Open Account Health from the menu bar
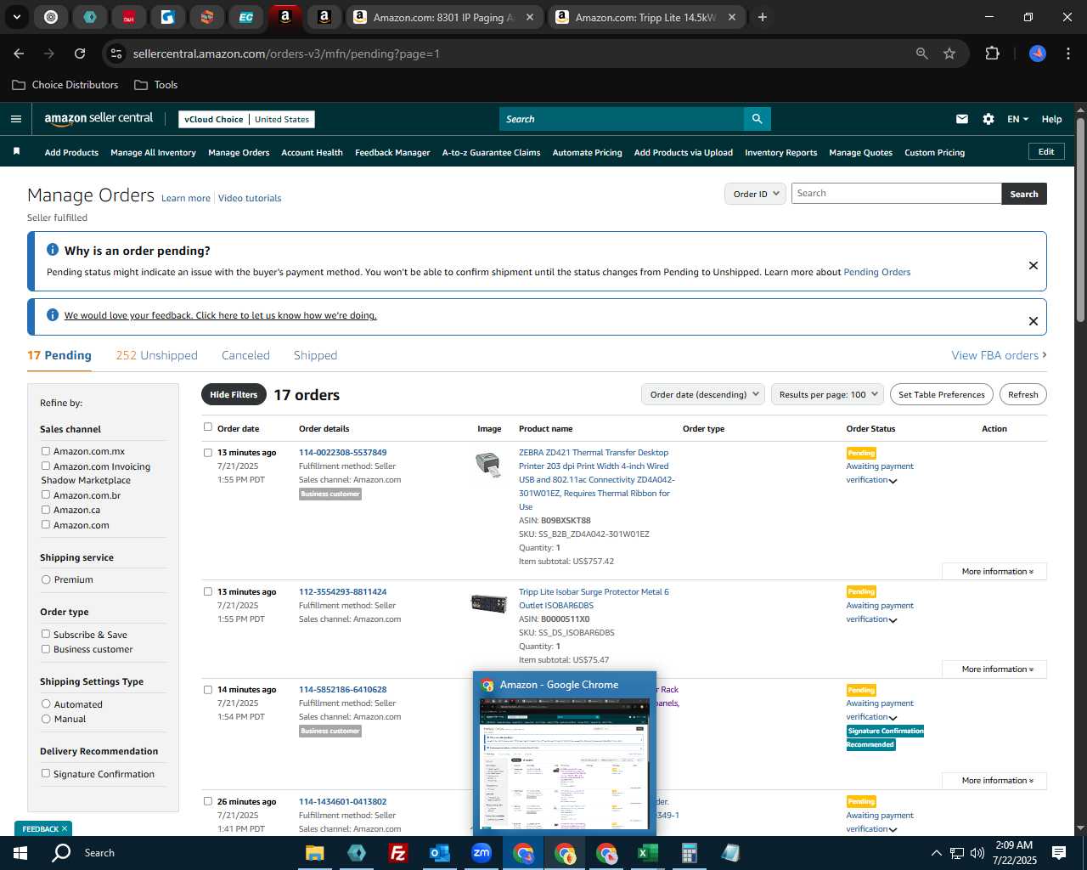The width and height of the screenshot is (1087, 870). point(312,152)
